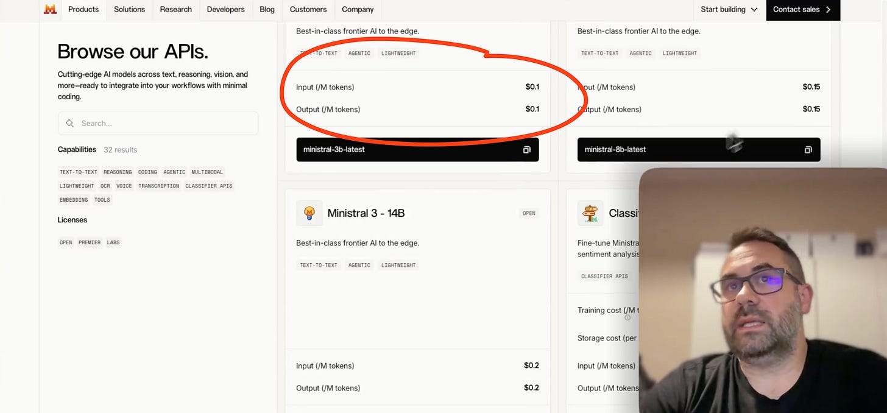Viewport: 887px width, 413px height.
Task: Click CLASSIFIER APIS tag on Classifier card
Action: [x=604, y=276]
